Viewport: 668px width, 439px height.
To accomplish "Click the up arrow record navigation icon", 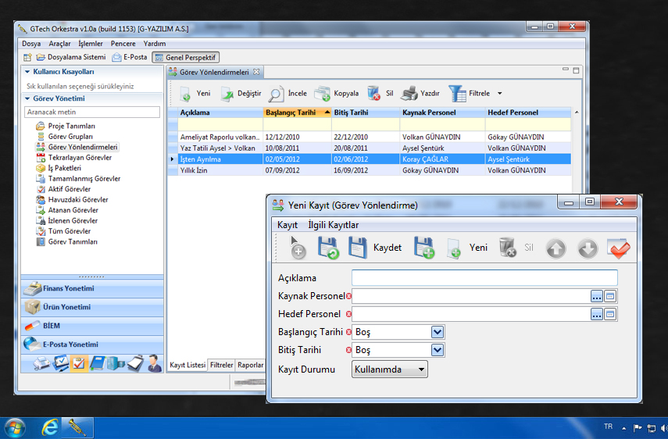I will (x=555, y=248).
